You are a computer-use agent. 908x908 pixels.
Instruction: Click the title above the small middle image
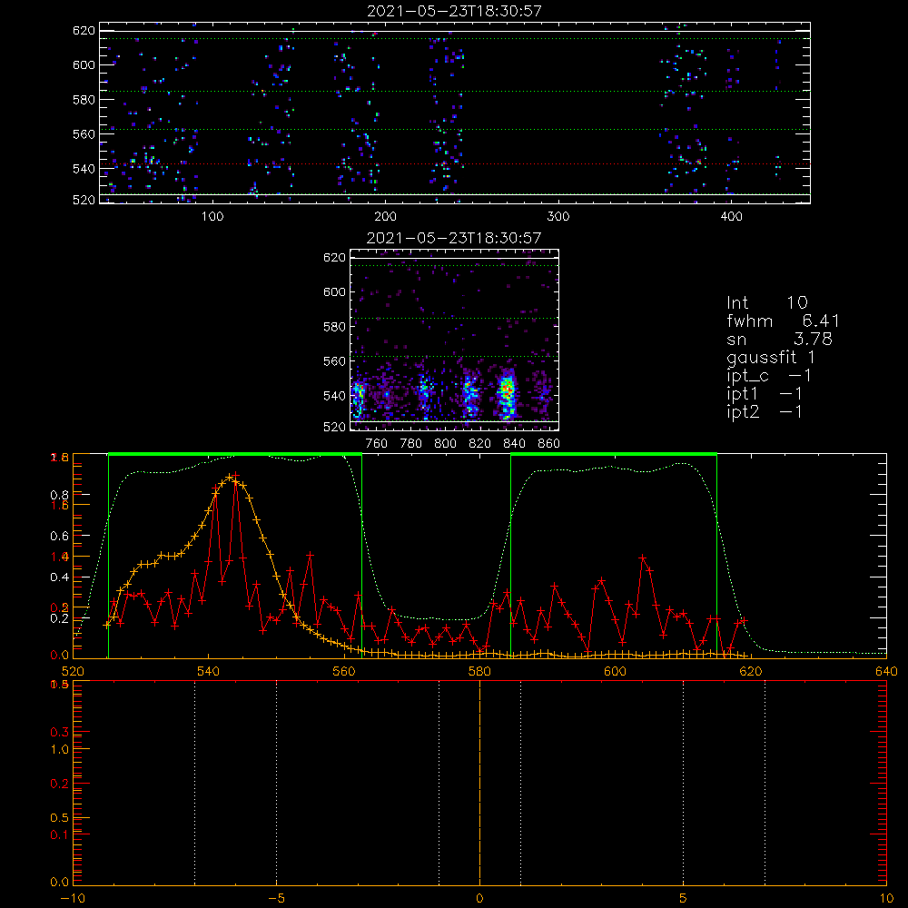point(454,237)
